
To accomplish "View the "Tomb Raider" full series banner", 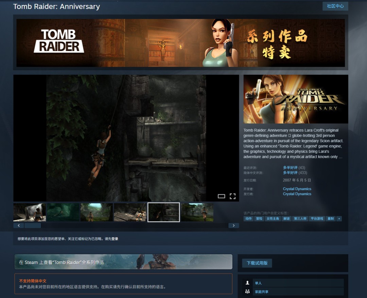I will 123,262.
